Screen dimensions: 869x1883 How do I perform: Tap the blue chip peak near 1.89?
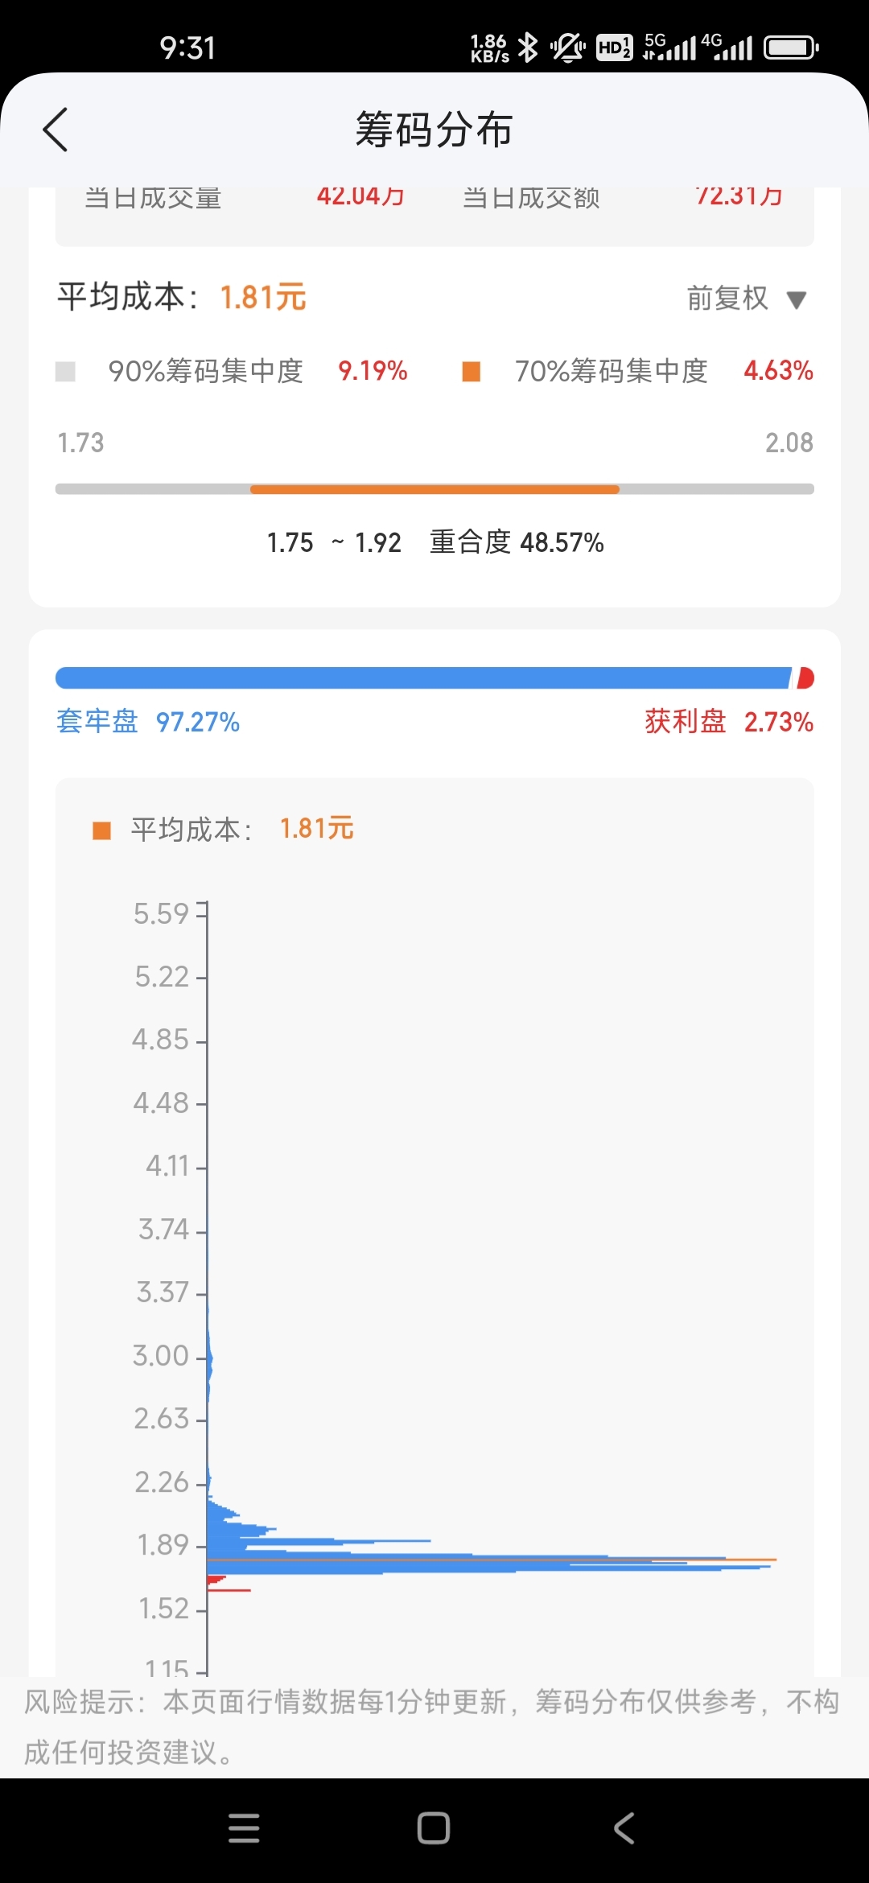point(491,1560)
